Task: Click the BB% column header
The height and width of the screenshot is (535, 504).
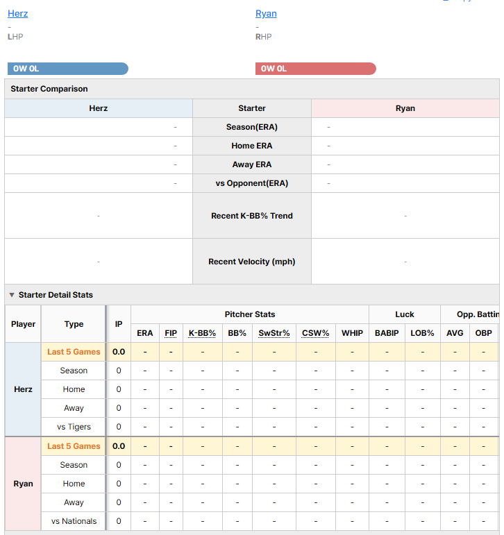Action: 237,333
